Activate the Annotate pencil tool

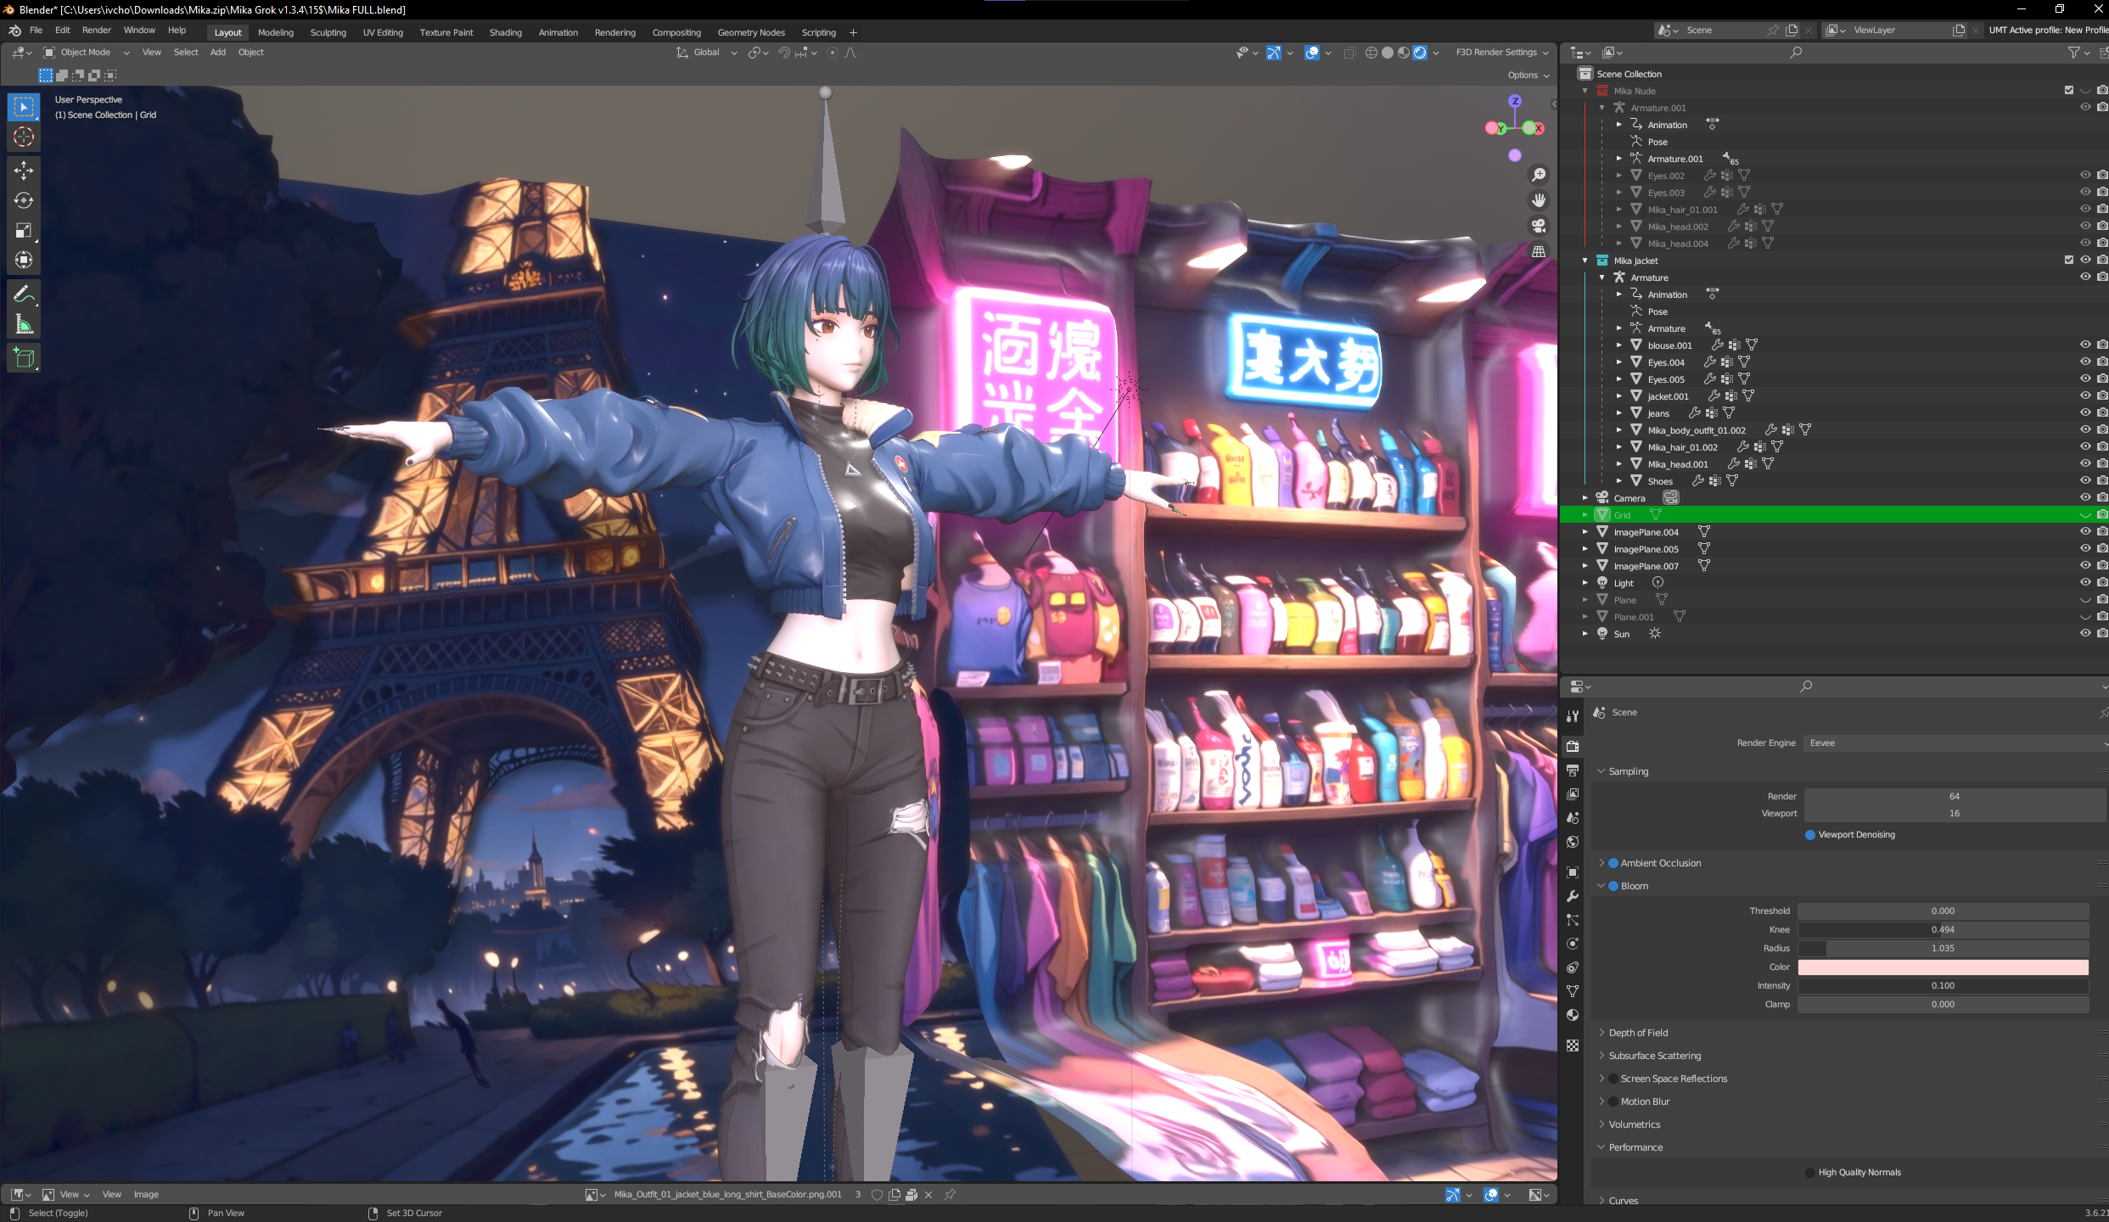24,294
